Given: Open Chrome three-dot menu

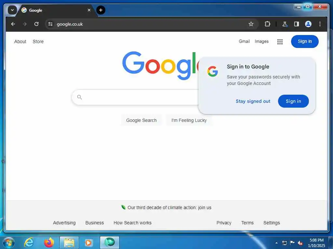Looking at the screenshot, I should tap(320, 24).
